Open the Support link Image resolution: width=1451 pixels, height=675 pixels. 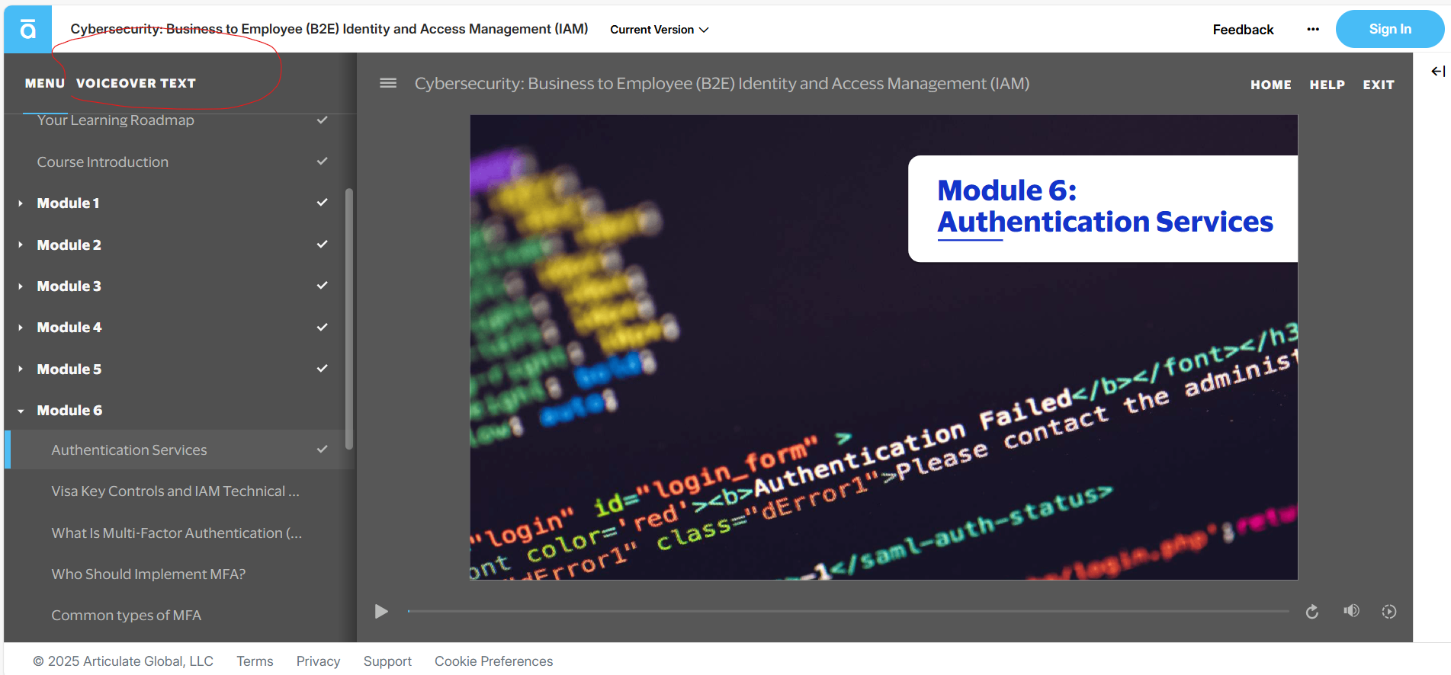(x=387, y=661)
